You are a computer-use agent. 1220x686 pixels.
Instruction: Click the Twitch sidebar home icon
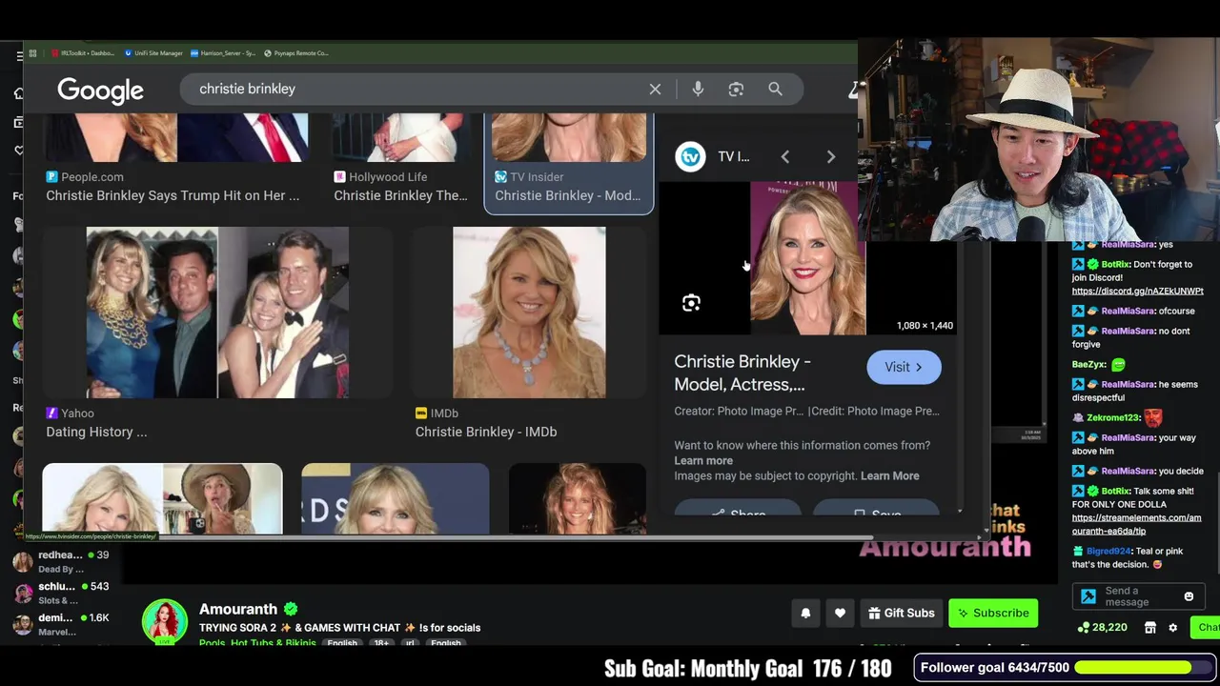coord(18,92)
